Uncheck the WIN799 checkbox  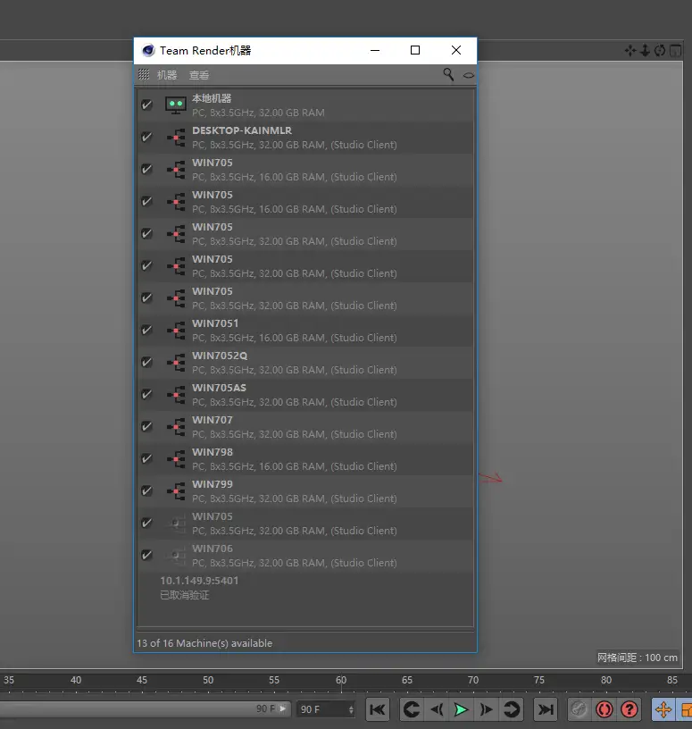click(x=146, y=490)
